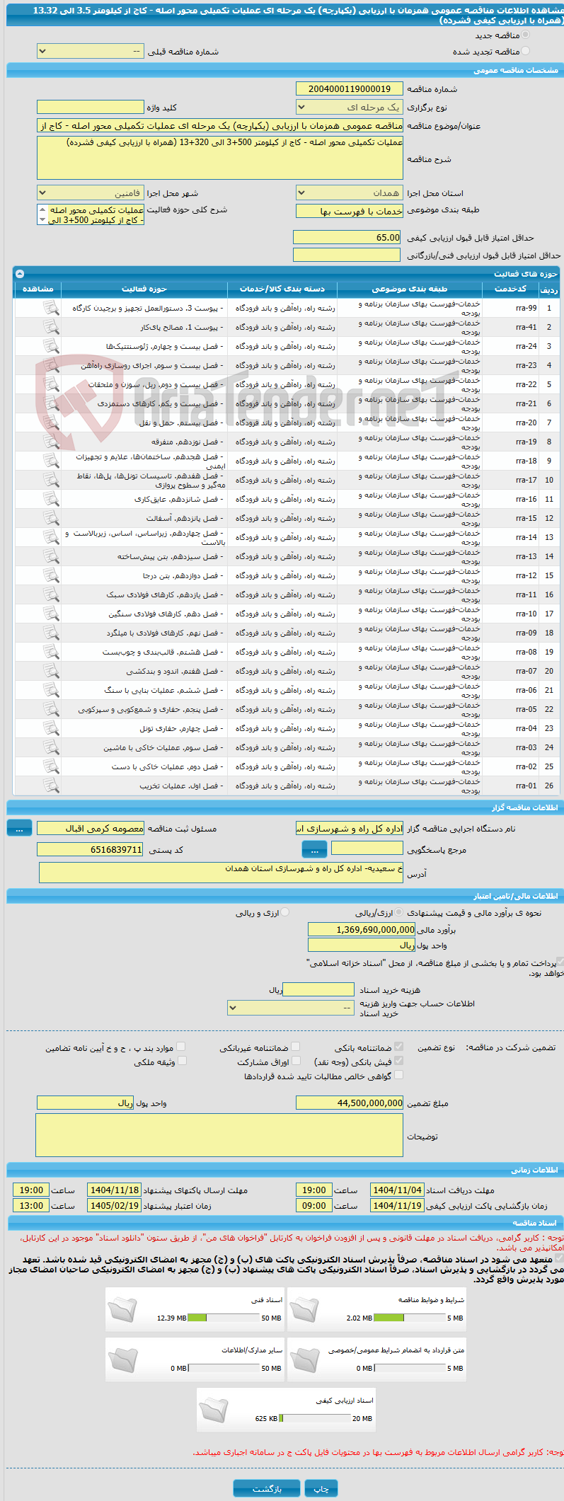This screenshot has width=564, height=1501.
Task: Open view icon for row rra-08
Action: (x=51, y=652)
